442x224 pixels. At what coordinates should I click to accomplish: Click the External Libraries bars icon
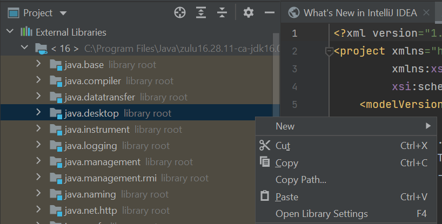[26, 31]
